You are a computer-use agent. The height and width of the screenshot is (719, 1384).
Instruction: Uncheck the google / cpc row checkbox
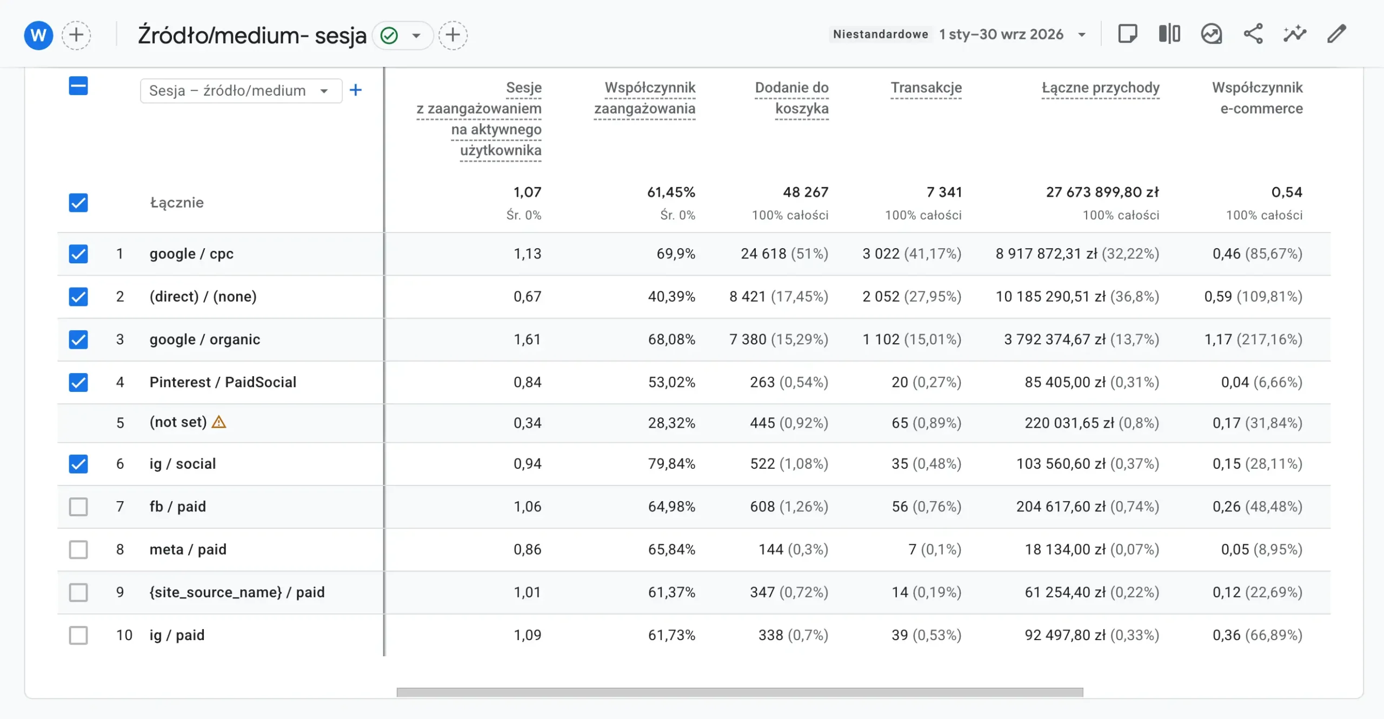(78, 254)
